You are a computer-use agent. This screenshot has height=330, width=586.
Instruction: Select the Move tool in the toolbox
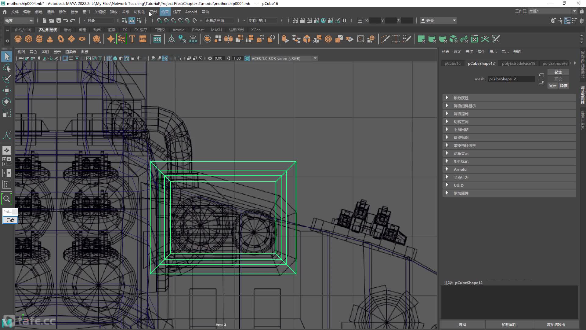click(x=7, y=90)
